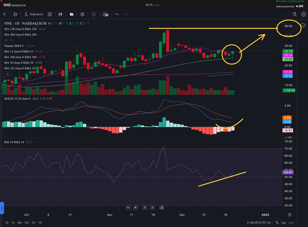
Task: Open the D timeframe interval selector
Action: [4, 14]
